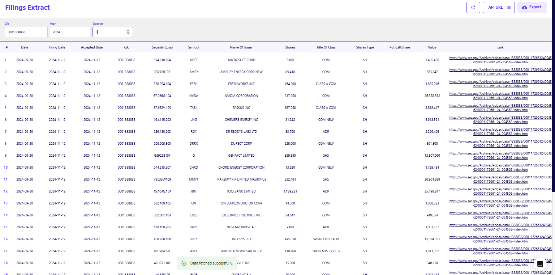Viewport: 555px width, 275px height.
Task: Open the SEC link for Infosys Ltd
Action: click(x=500, y=239)
